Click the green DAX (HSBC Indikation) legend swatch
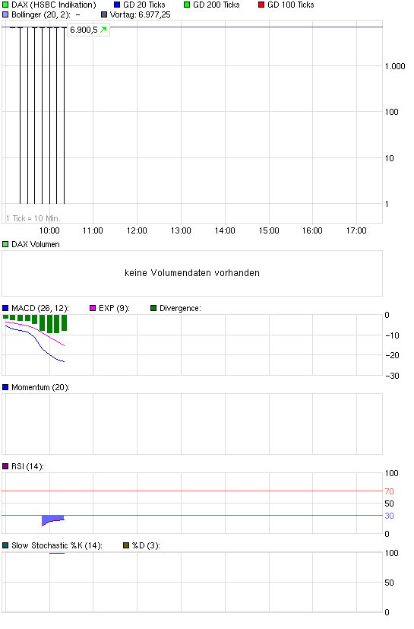The width and height of the screenshot is (414, 629). (5, 5)
